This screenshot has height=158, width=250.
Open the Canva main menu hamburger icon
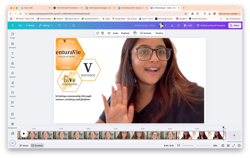pos(12,25)
